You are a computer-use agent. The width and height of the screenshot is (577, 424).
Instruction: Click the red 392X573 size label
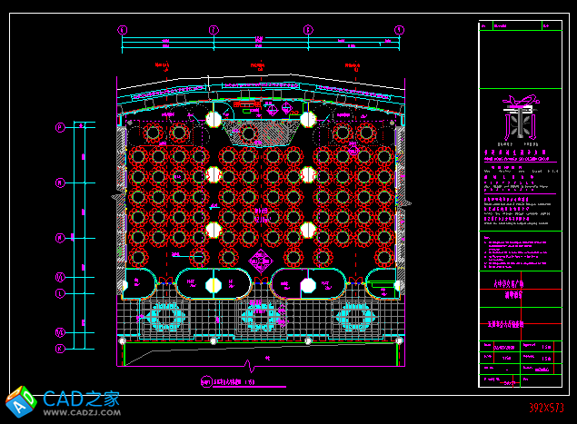pyautogui.click(x=546, y=409)
